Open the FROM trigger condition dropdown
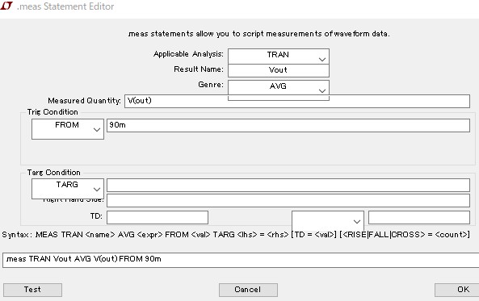 [68, 129]
